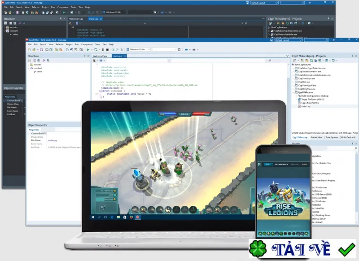Click Firefox icon on laptop taskbar
This screenshot has width=359, height=261.
pos(131,217)
